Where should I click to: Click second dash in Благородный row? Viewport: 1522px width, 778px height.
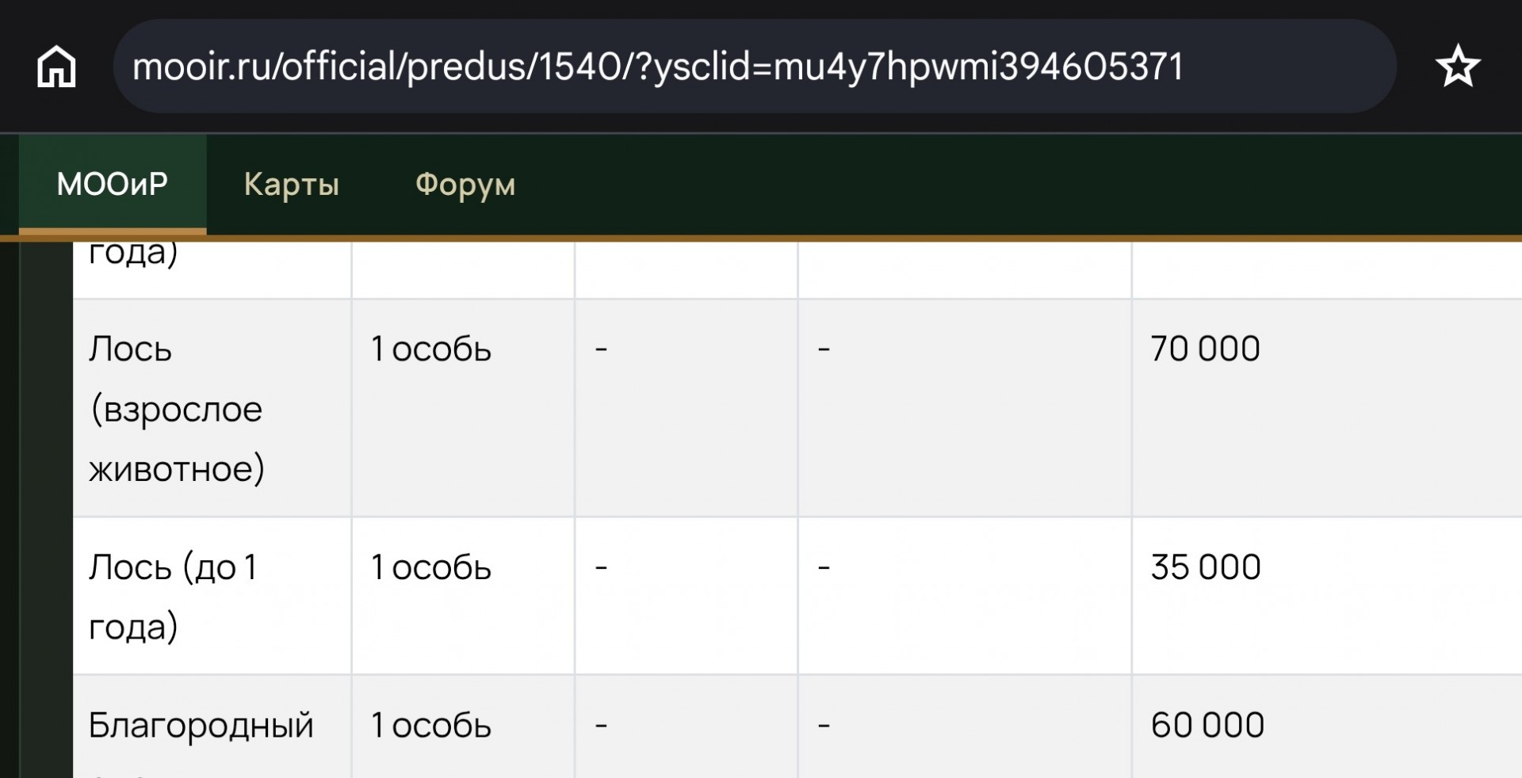point(824,724)
